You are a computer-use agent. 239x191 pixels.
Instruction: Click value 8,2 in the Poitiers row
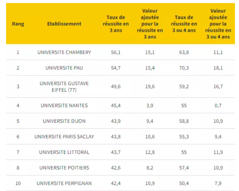pyautogui.click(x=150, y=168)
